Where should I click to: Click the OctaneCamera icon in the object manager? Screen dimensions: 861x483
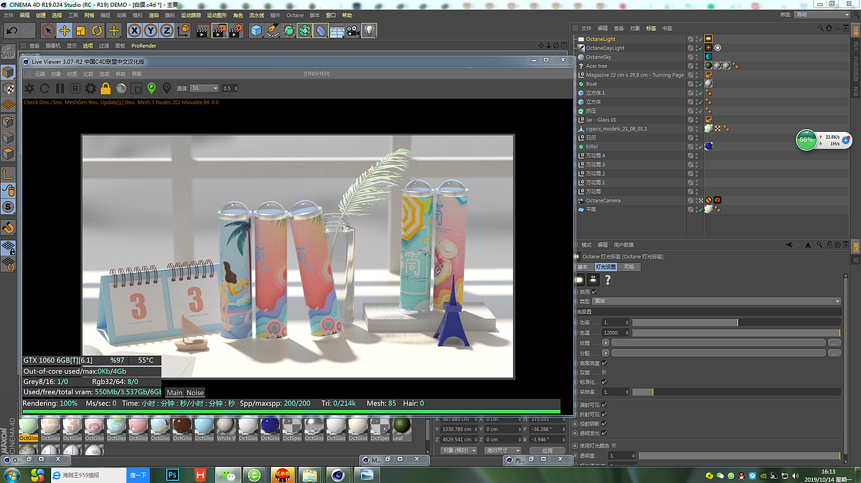pyautogui.click(x=583, y=200)
